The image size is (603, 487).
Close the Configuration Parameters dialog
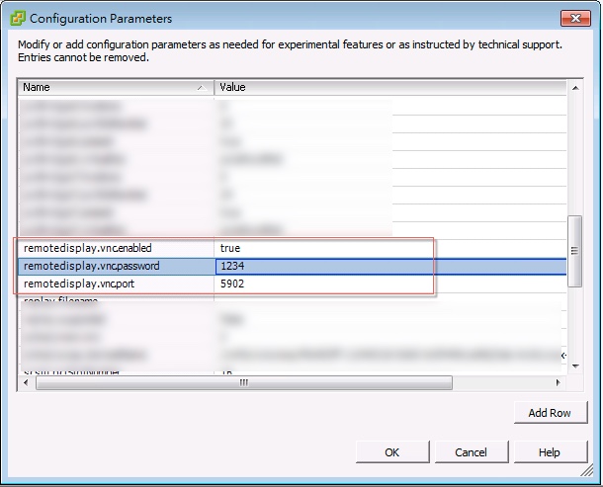(576, 18)
